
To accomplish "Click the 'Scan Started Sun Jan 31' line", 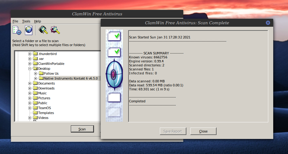I will click(160, 37).
